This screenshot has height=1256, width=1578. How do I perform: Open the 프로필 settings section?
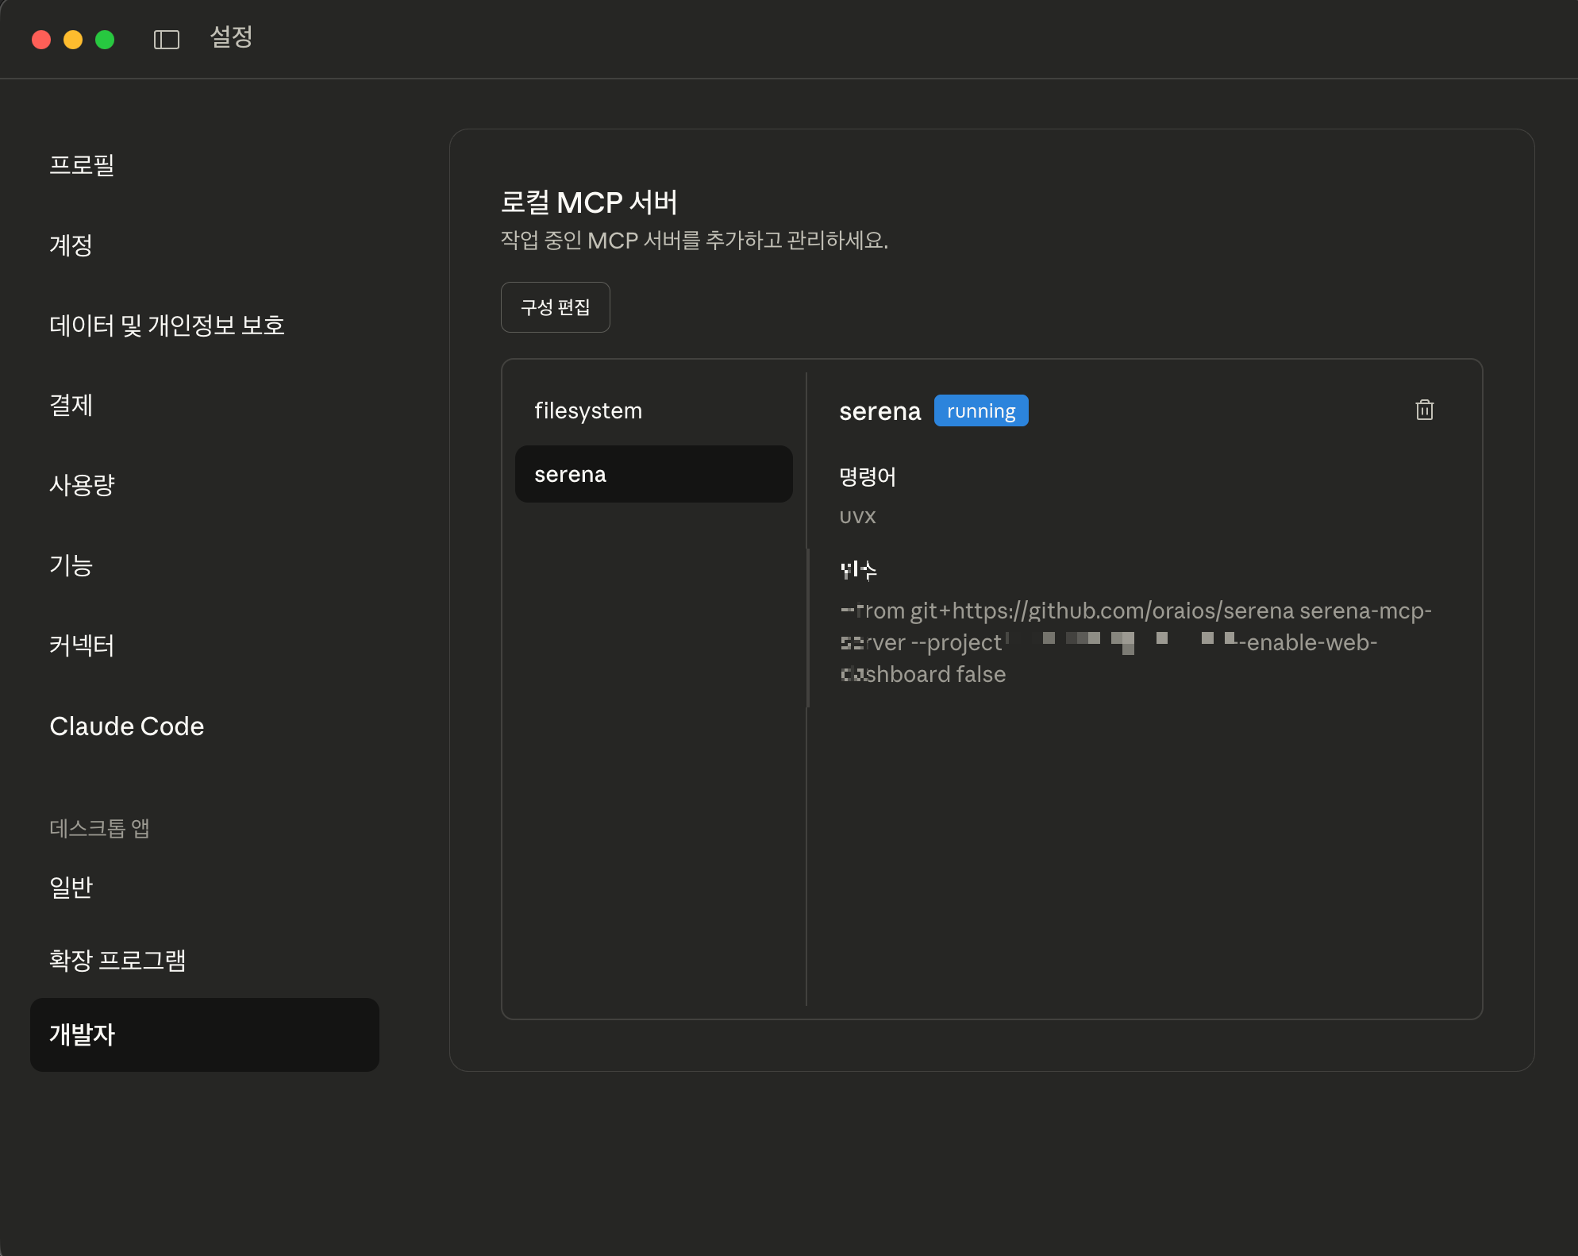pos(83,165)
